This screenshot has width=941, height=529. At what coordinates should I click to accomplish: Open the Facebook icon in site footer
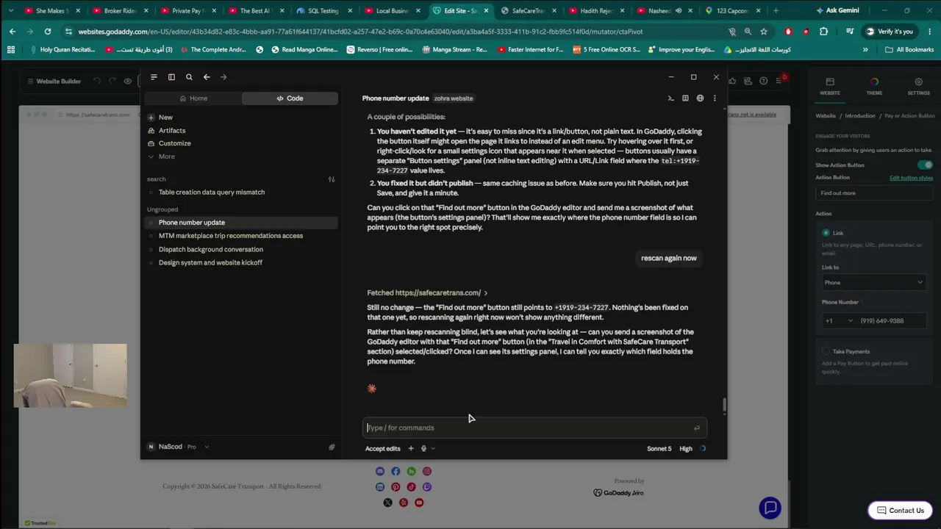(396, 472)
